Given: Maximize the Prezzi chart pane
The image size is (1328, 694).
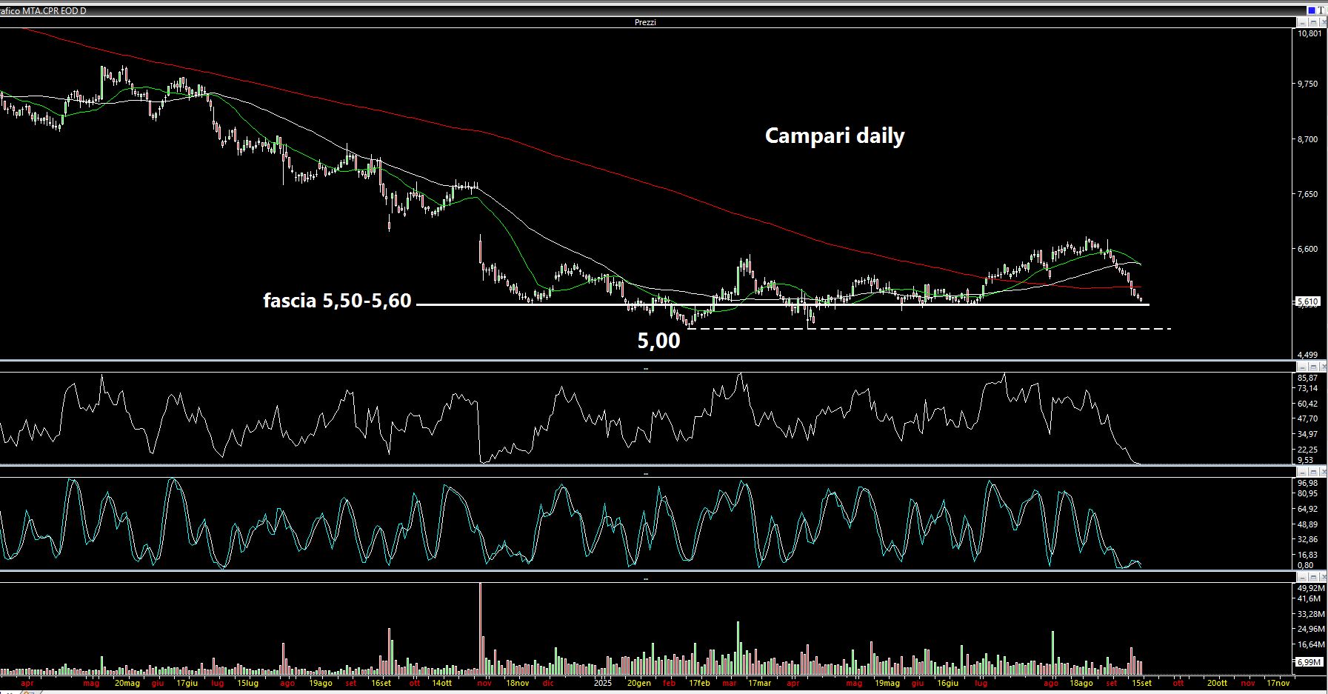Looking at the screenshot, I should [1313, 23].
